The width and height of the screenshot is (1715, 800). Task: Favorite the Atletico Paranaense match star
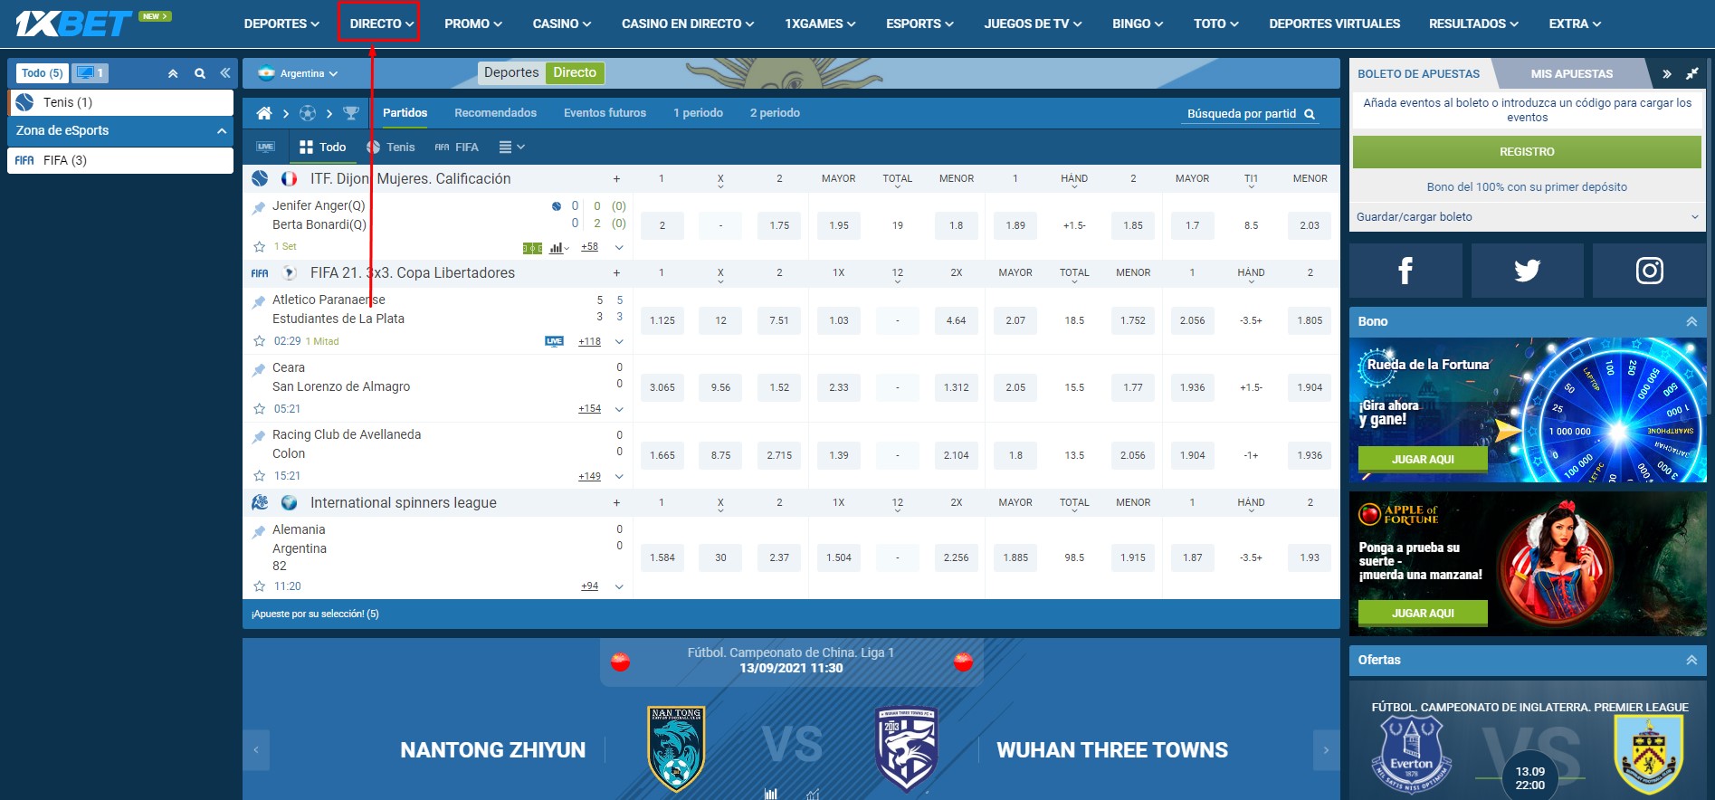click(x=260, y=341)
